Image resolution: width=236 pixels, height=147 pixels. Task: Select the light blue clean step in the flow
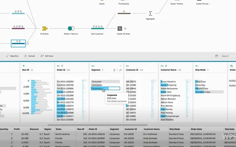click(18, 14)
